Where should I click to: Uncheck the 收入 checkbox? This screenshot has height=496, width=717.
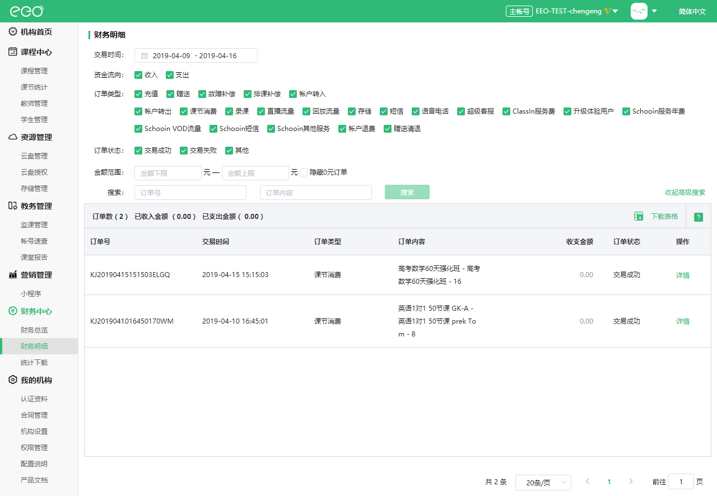138,74
